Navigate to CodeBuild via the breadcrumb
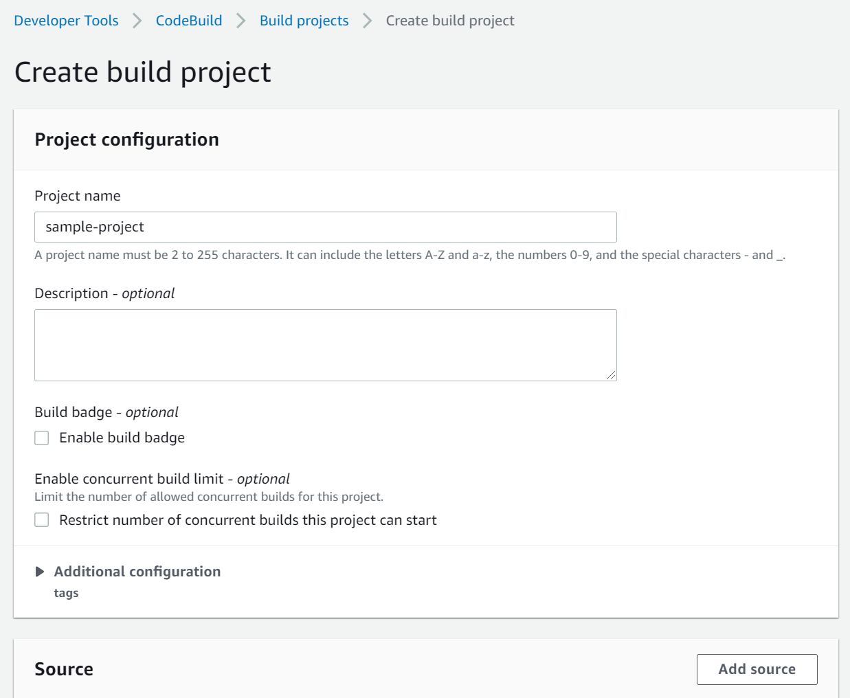This screenshot has height=698, width=850. coord(188,21)
